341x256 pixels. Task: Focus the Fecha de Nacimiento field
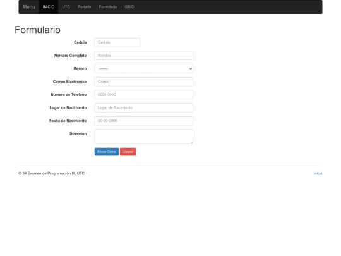(x=144, y=121)
